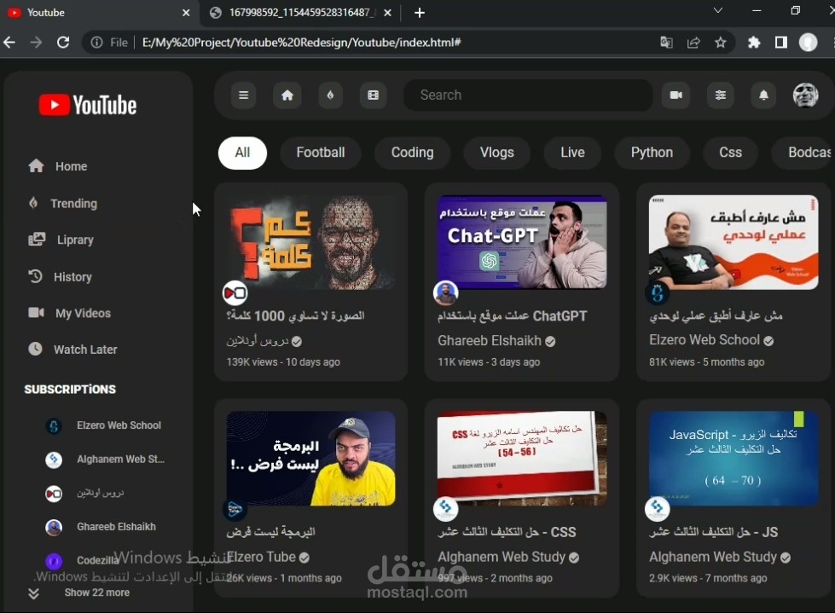Open trending via flame icon in top bar
Screen dimensions: 835x613
point(330,95)
